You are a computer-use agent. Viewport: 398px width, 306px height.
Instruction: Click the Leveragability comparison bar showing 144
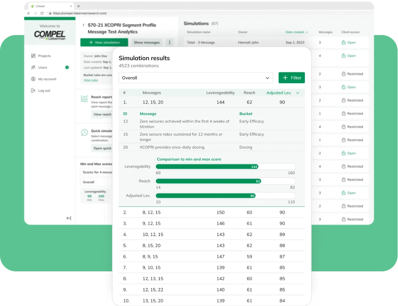coord(226,166)
